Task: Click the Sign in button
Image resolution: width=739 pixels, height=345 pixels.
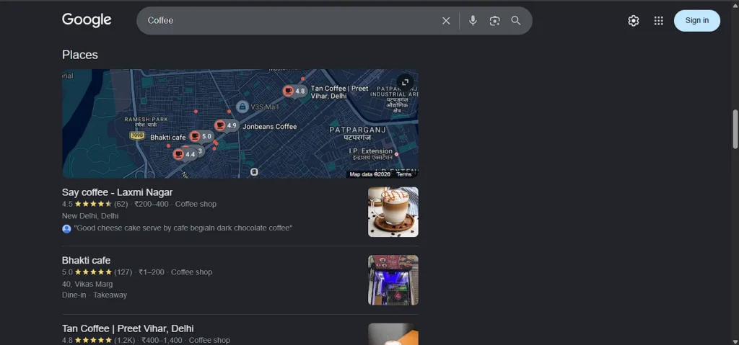Action: [x=696, y=21]
